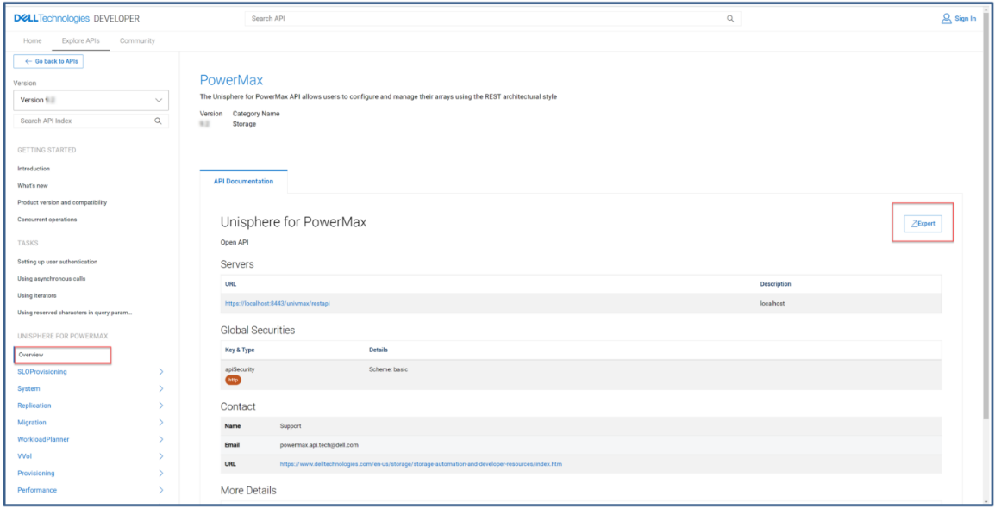
Task: Click the Sign In user icon
Action: click(946, 19)
